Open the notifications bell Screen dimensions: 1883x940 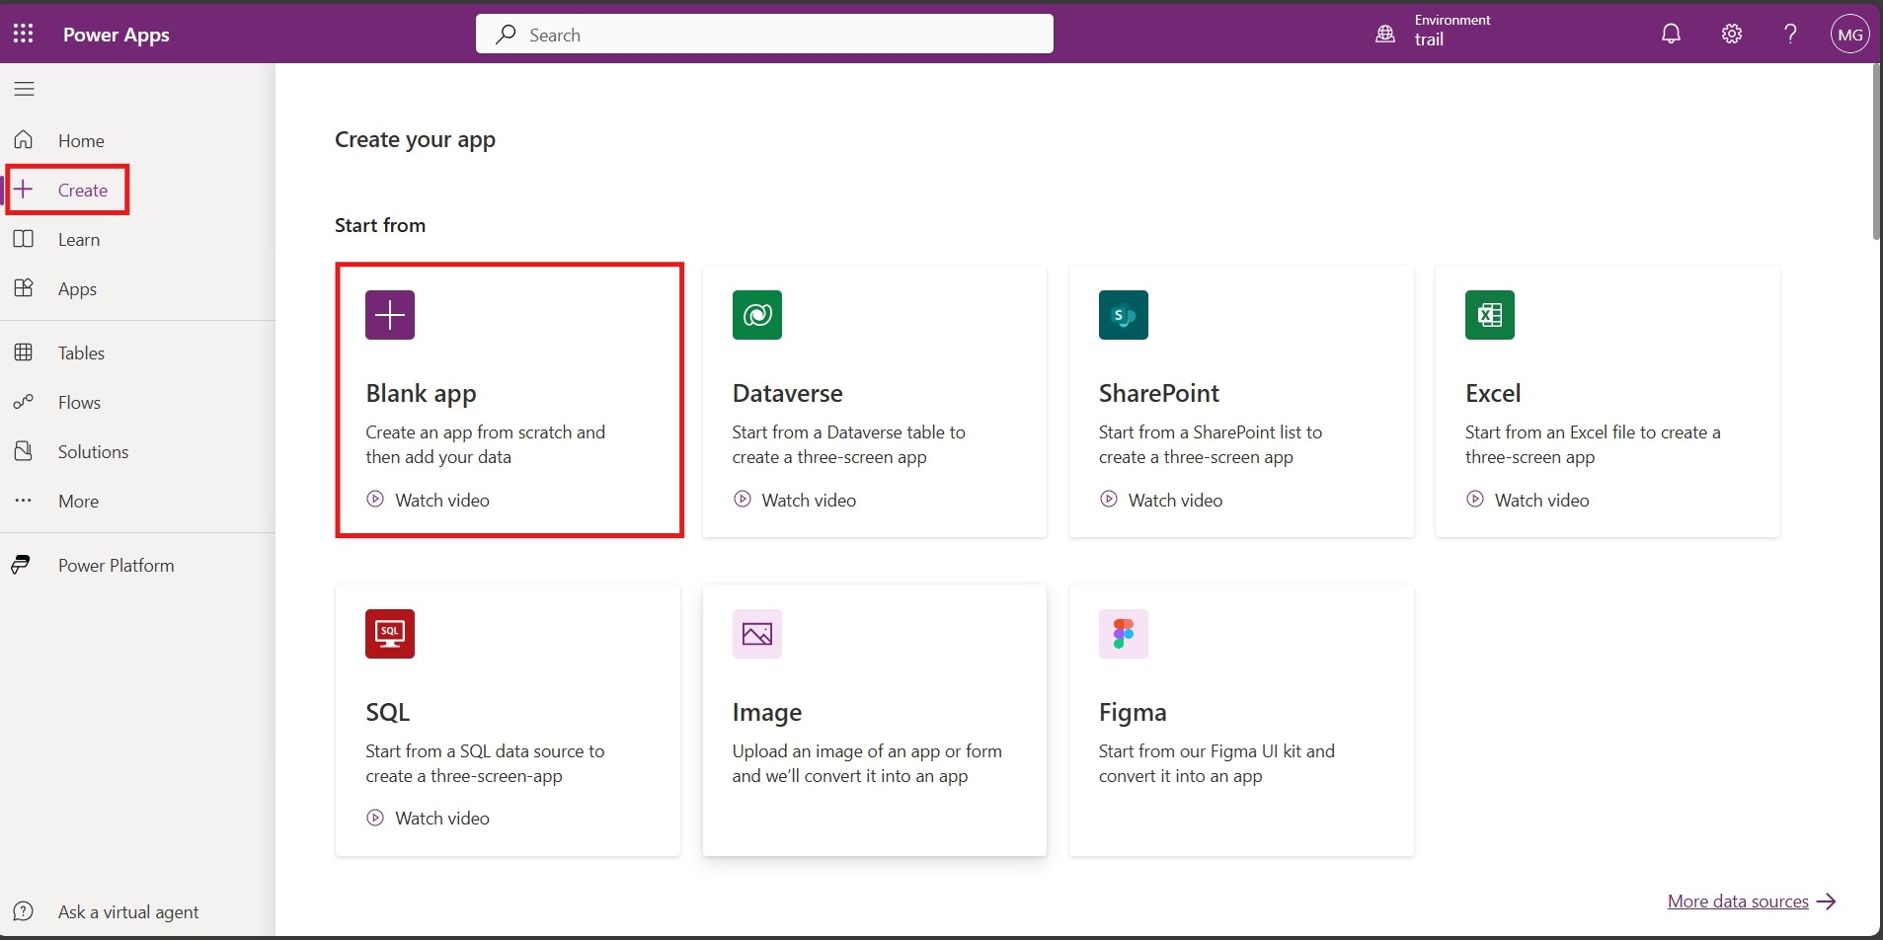pyautogui.click(x=1671, y=34)
